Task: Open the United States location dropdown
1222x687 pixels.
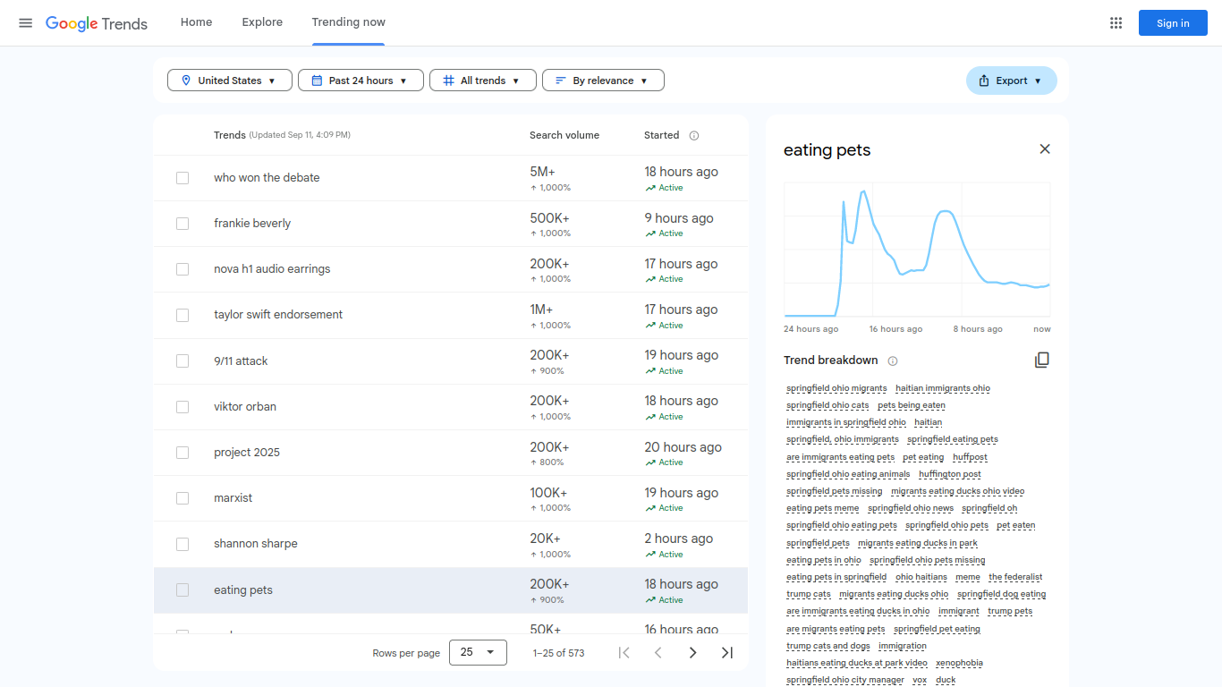Action: pos(230,81)
